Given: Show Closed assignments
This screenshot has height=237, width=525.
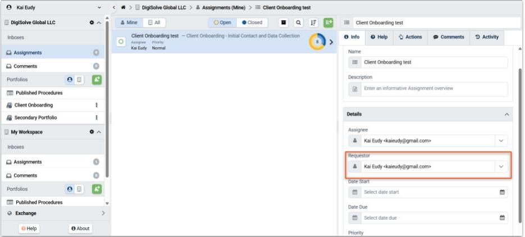Looking at the screenshot, I should (x=252, y=22).
